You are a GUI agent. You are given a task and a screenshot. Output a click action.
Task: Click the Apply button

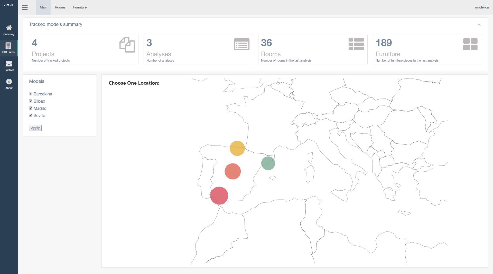click(35, 128)
